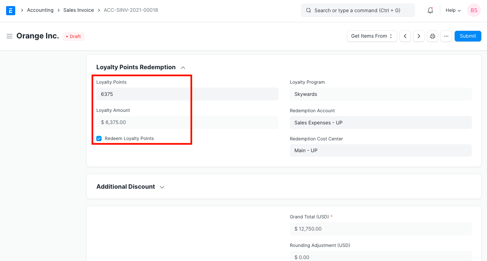
Task: Go to previous document arrow
Action: (x=405, y=36)
